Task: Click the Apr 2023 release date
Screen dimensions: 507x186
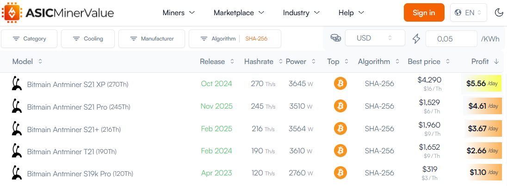Action: click(216, 173)
